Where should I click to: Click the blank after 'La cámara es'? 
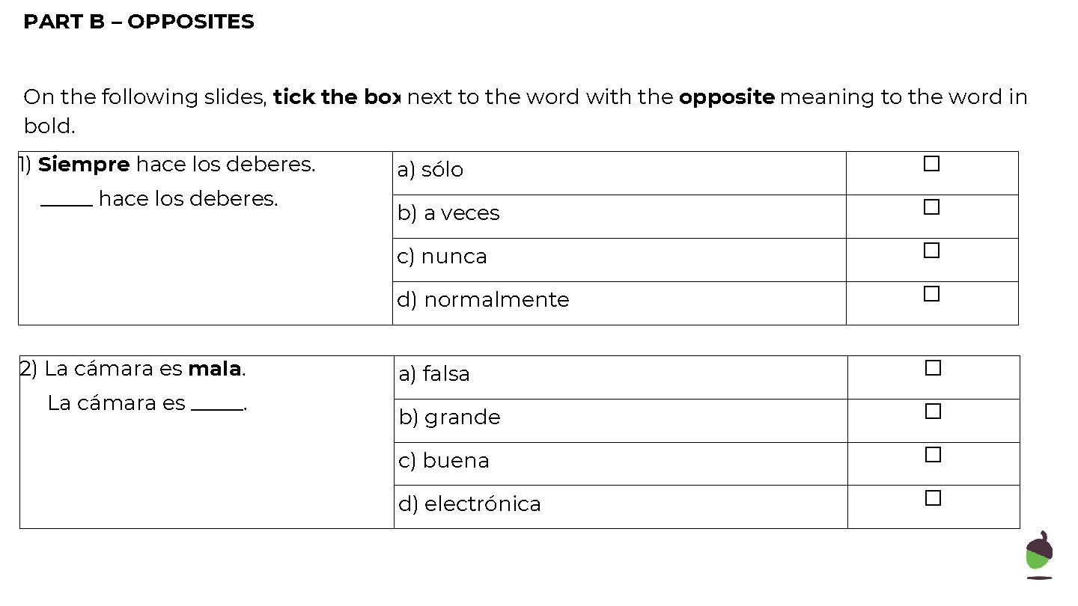click(x=217, y=405)
